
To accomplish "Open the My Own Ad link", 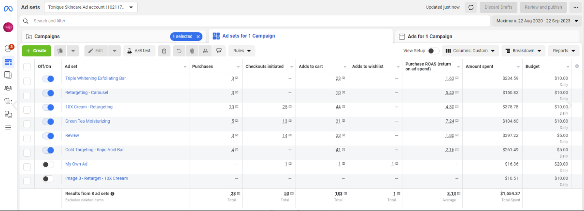I will pos(76,164).
